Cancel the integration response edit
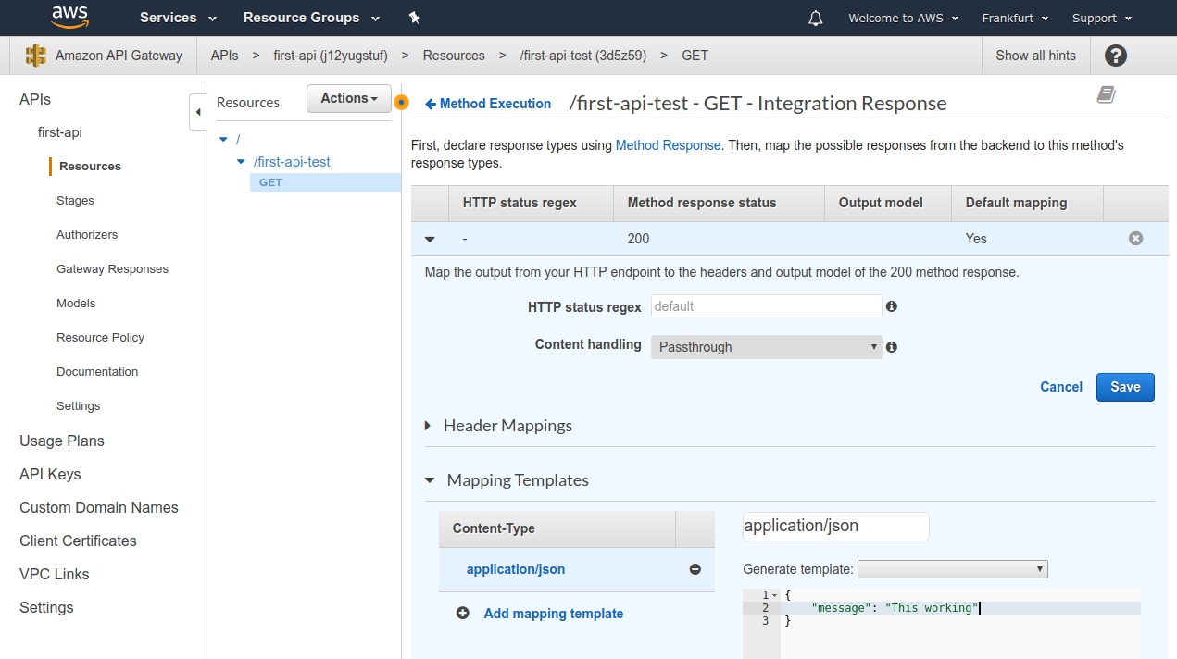Viewport: 1177px width, 659px height. pos(1061,387)
